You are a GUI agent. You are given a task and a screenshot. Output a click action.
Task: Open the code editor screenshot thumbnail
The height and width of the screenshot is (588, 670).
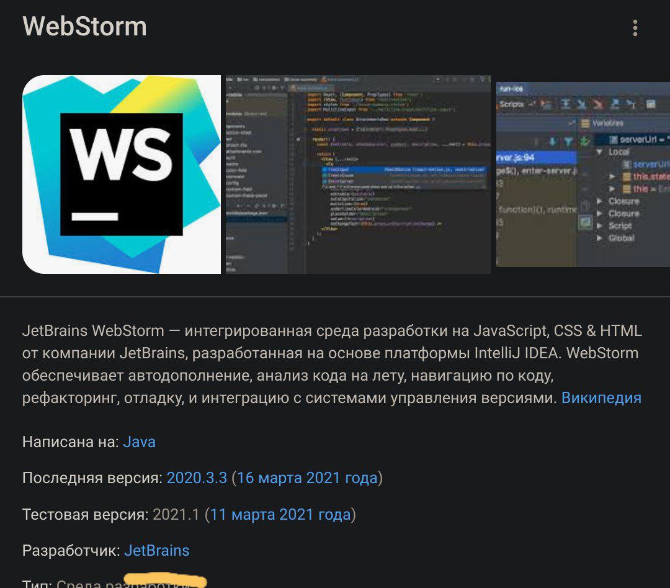pos(358,174)
